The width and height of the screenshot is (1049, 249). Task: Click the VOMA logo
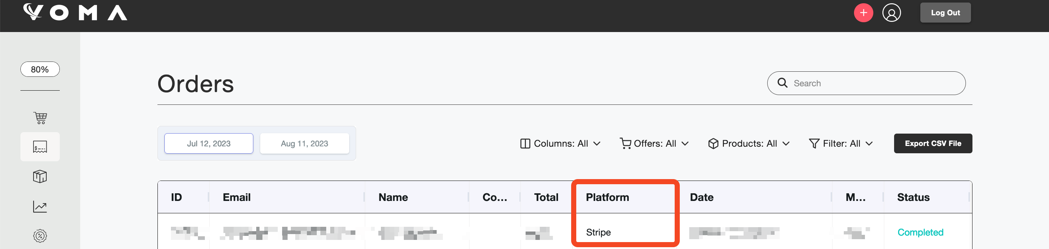click(75, 12)
